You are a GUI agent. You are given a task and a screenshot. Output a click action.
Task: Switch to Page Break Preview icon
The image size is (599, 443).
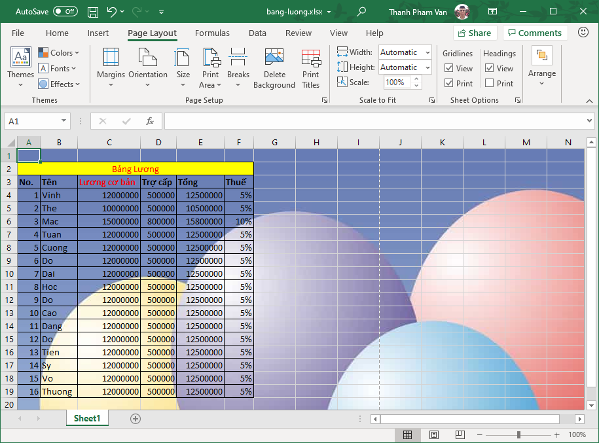pos(460,434)
